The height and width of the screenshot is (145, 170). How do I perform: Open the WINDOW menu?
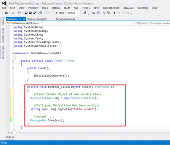coord(143,8)
